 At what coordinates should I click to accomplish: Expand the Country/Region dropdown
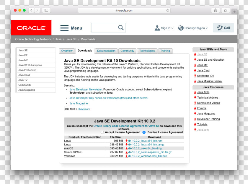coord(207,28)
